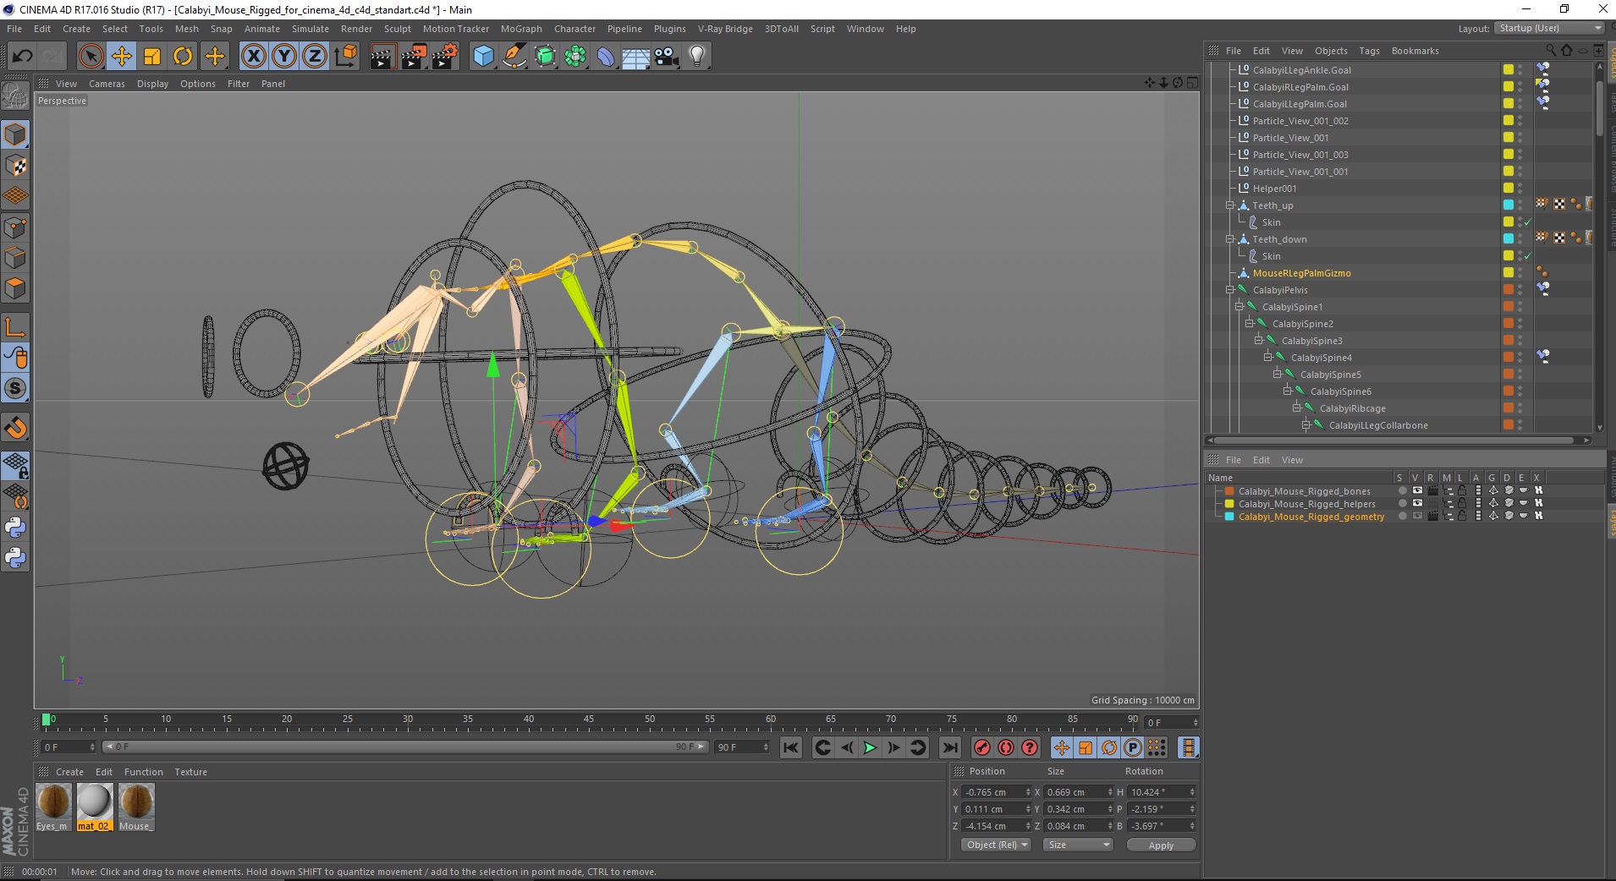Screen dimensions: 1616x881
Task: Switch to Texture mode in sidebar
Action: click(15, 166)
